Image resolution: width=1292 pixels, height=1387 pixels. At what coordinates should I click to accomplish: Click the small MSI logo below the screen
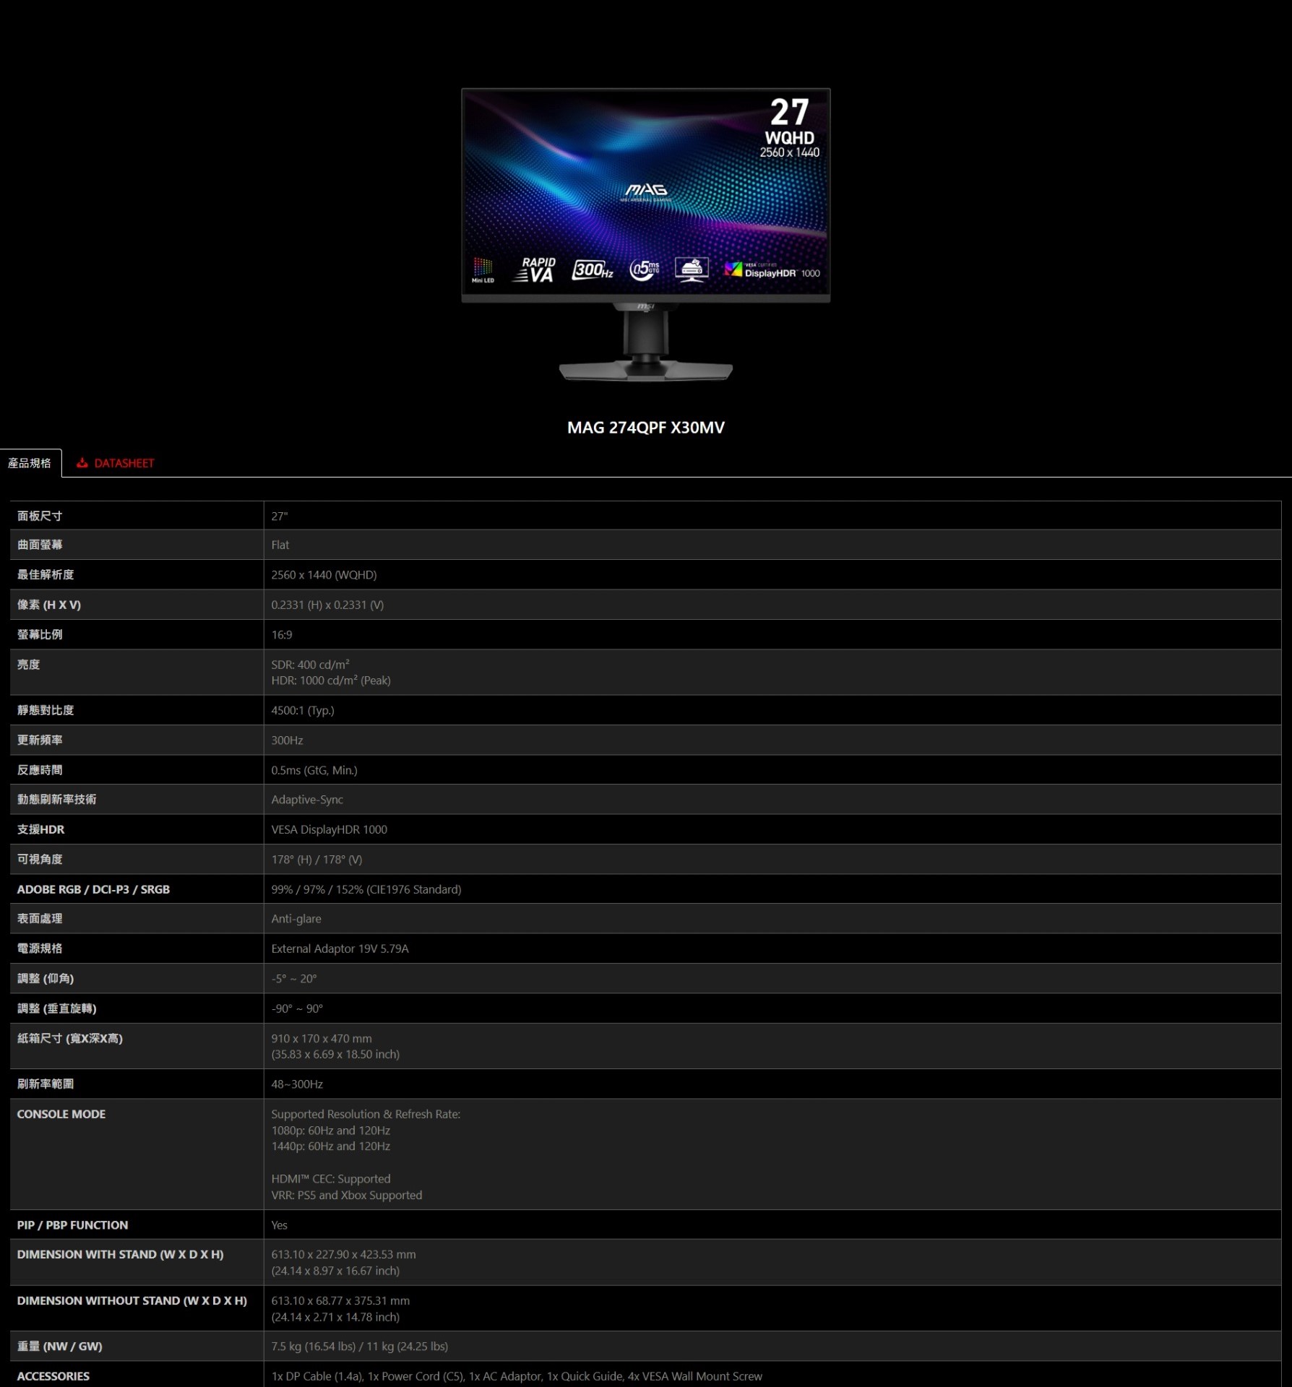click(645, 308)
